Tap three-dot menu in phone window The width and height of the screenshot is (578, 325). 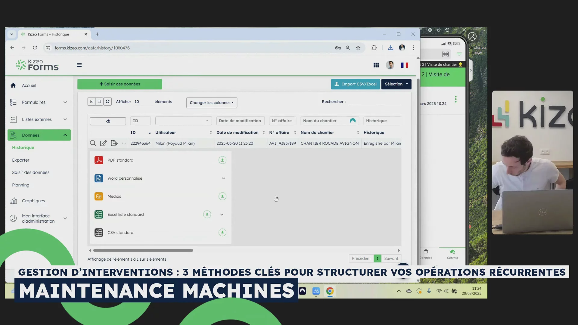pyautogui.click(x=456, y=99)
